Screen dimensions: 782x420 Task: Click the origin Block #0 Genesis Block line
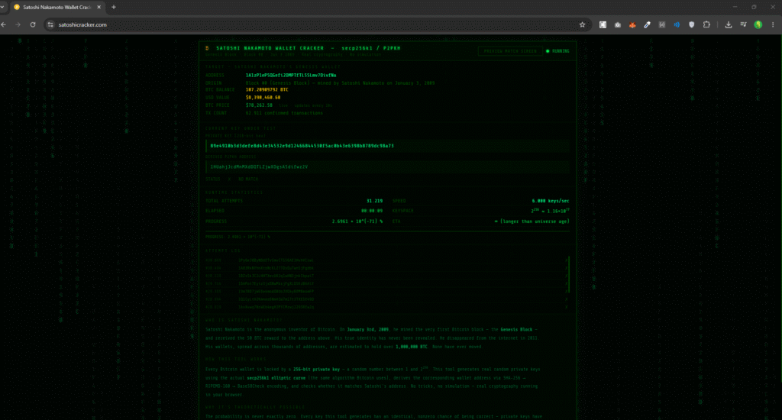click(340, 83)
